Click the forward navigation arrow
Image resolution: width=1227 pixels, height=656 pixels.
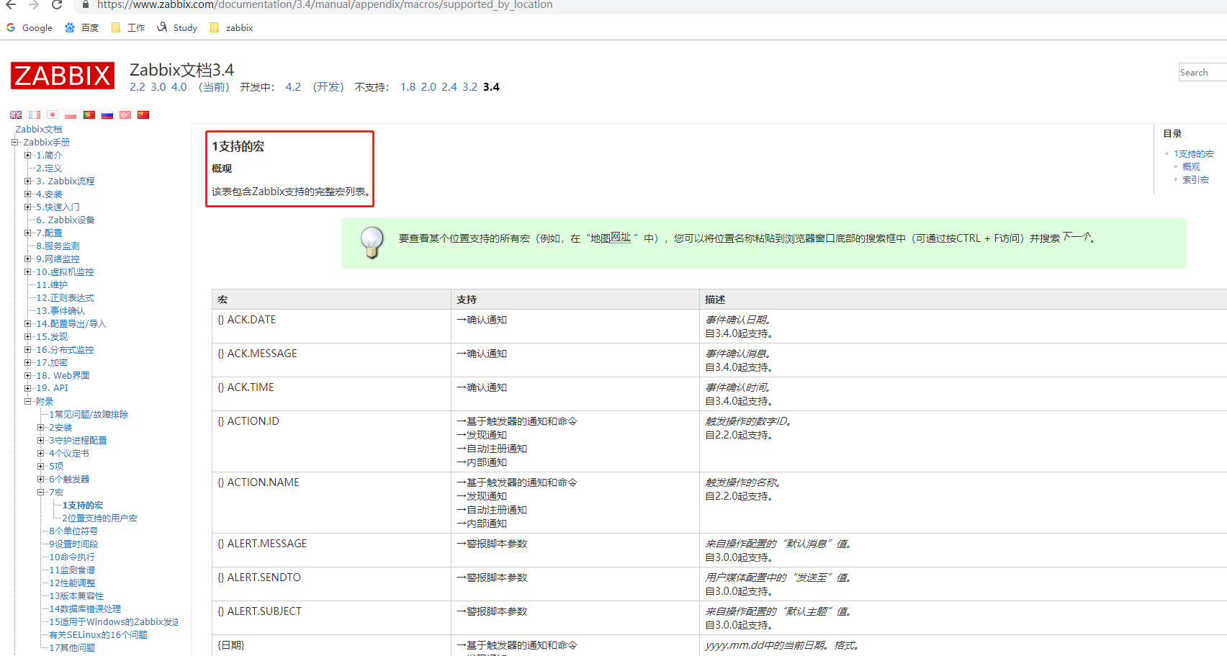click(x=34, y=4)
